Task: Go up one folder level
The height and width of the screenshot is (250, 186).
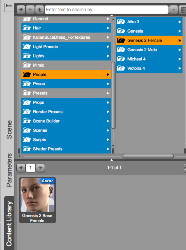Action: pos(40,10)
